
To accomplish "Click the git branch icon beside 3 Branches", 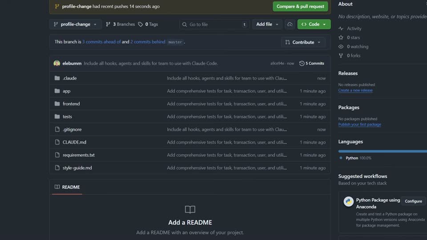I will [108, 24].
